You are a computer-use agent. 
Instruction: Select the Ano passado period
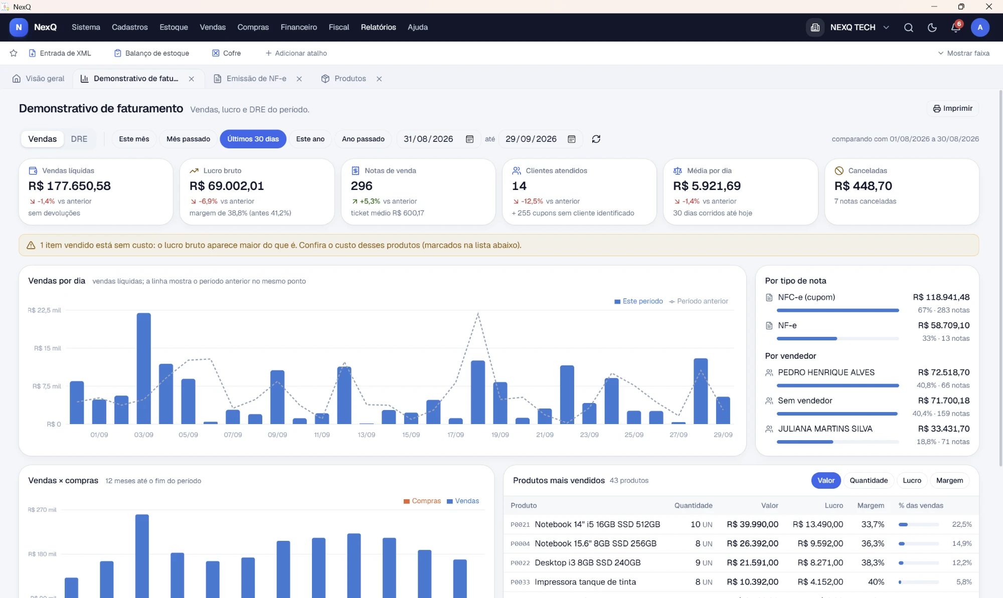click(x=363, y=139)
